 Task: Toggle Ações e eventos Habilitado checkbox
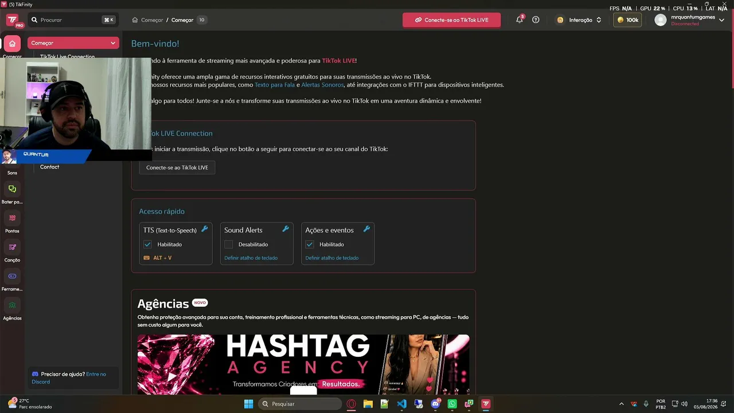pos(310,244)
